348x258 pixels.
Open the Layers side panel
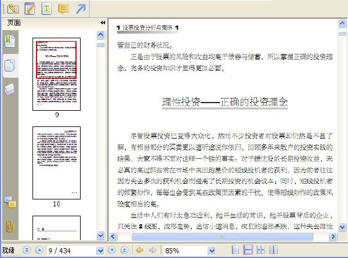click(x=10, y=90)
